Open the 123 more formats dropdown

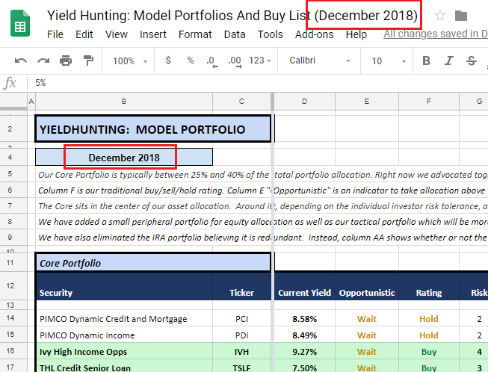pyautogui.click(x=259, y=61)
